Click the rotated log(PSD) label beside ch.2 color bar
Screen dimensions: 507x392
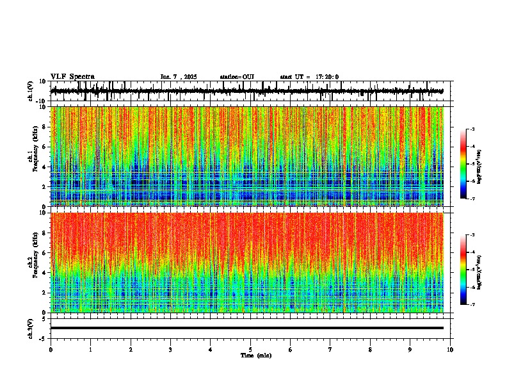pos(479,272)
